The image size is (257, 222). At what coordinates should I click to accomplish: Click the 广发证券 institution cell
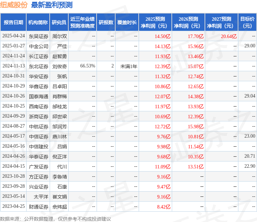[x=39, y=167]
